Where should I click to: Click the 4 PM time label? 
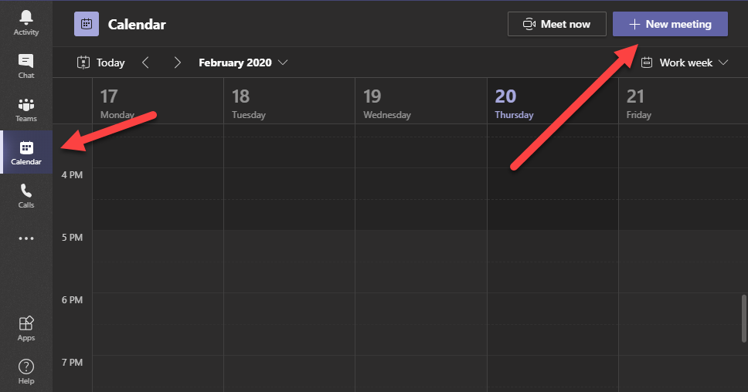pos(72,175)
